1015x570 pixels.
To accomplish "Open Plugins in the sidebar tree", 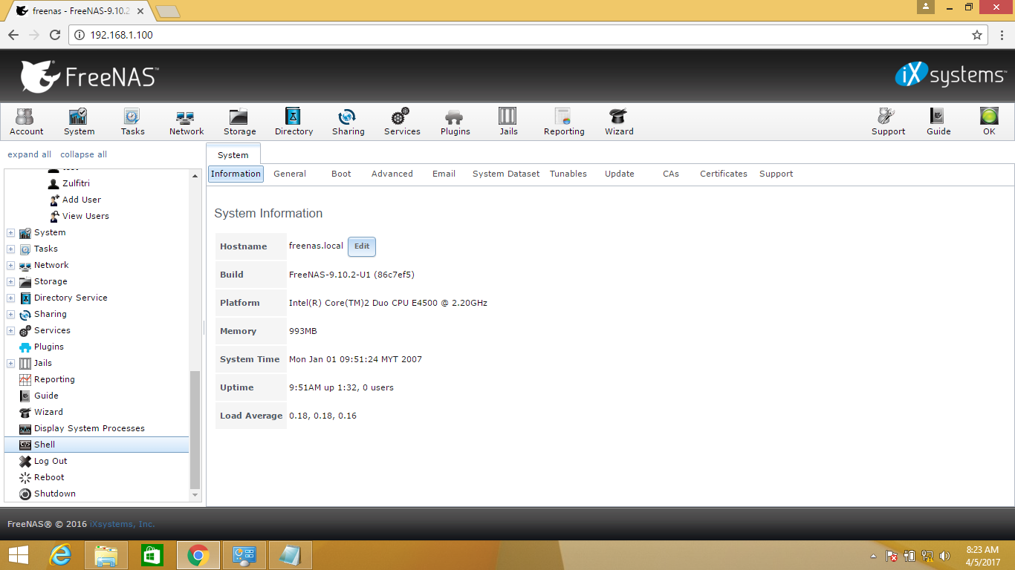I will pyautogui.click(x=49, y=347).
